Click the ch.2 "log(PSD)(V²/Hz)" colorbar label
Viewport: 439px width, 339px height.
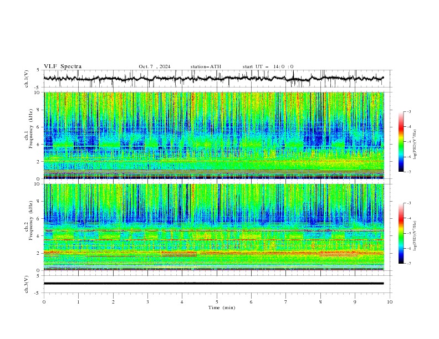415,235
